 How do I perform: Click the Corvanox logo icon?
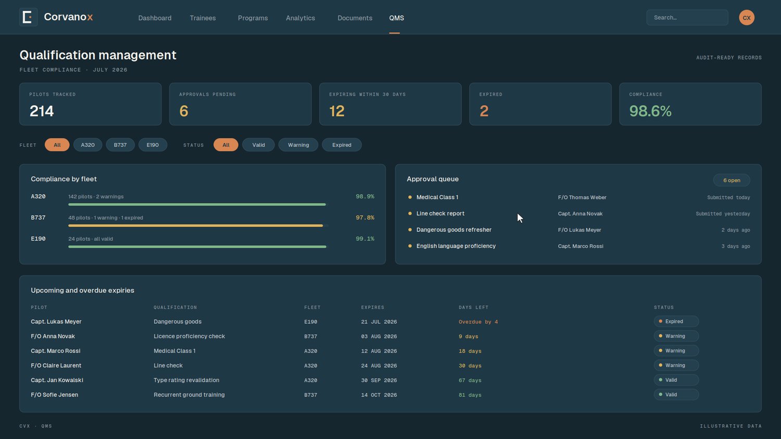pyautogui.click(x=28, y=17)
